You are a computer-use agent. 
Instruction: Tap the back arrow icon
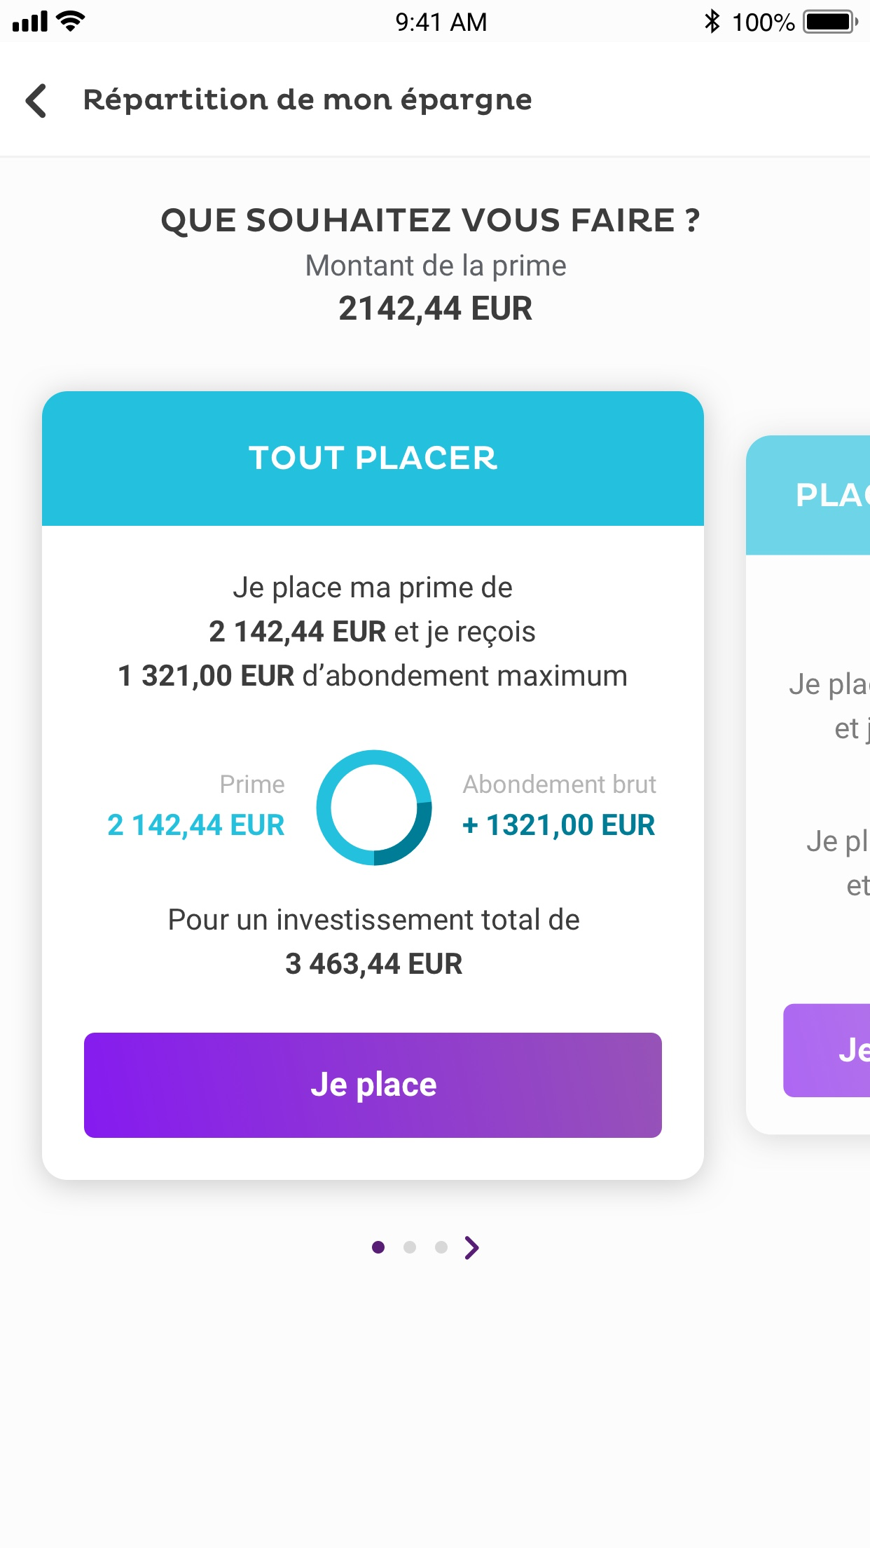coord(36,101)
